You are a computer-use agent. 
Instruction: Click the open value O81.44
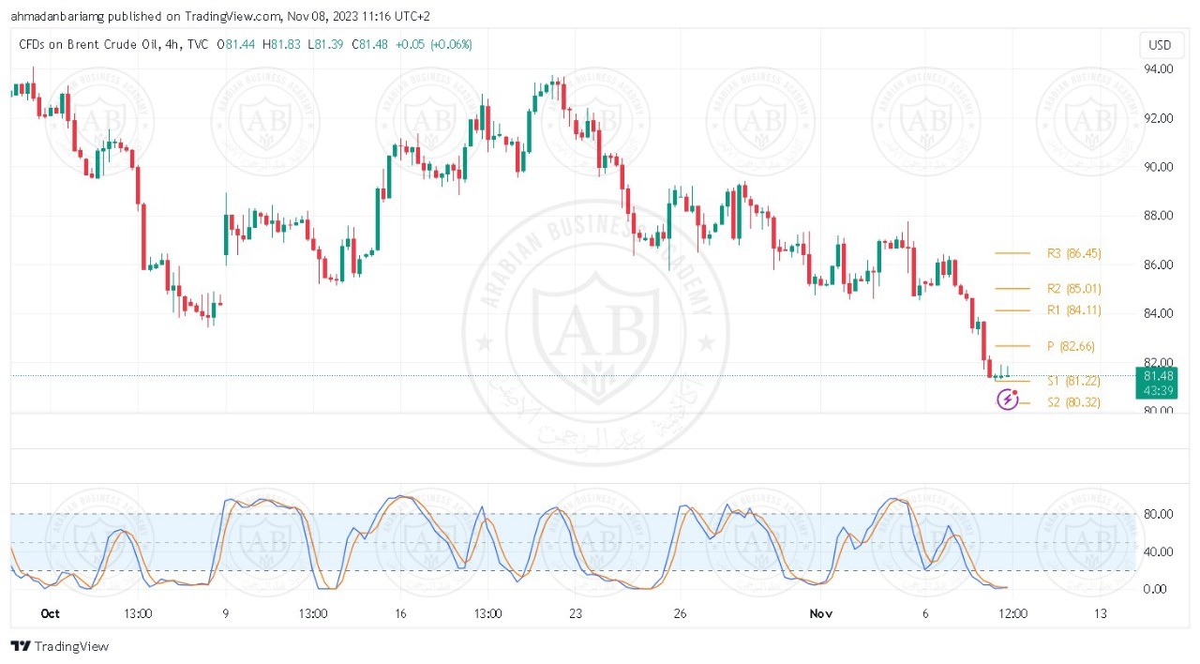pyautogui.click(x=237, y=44)
